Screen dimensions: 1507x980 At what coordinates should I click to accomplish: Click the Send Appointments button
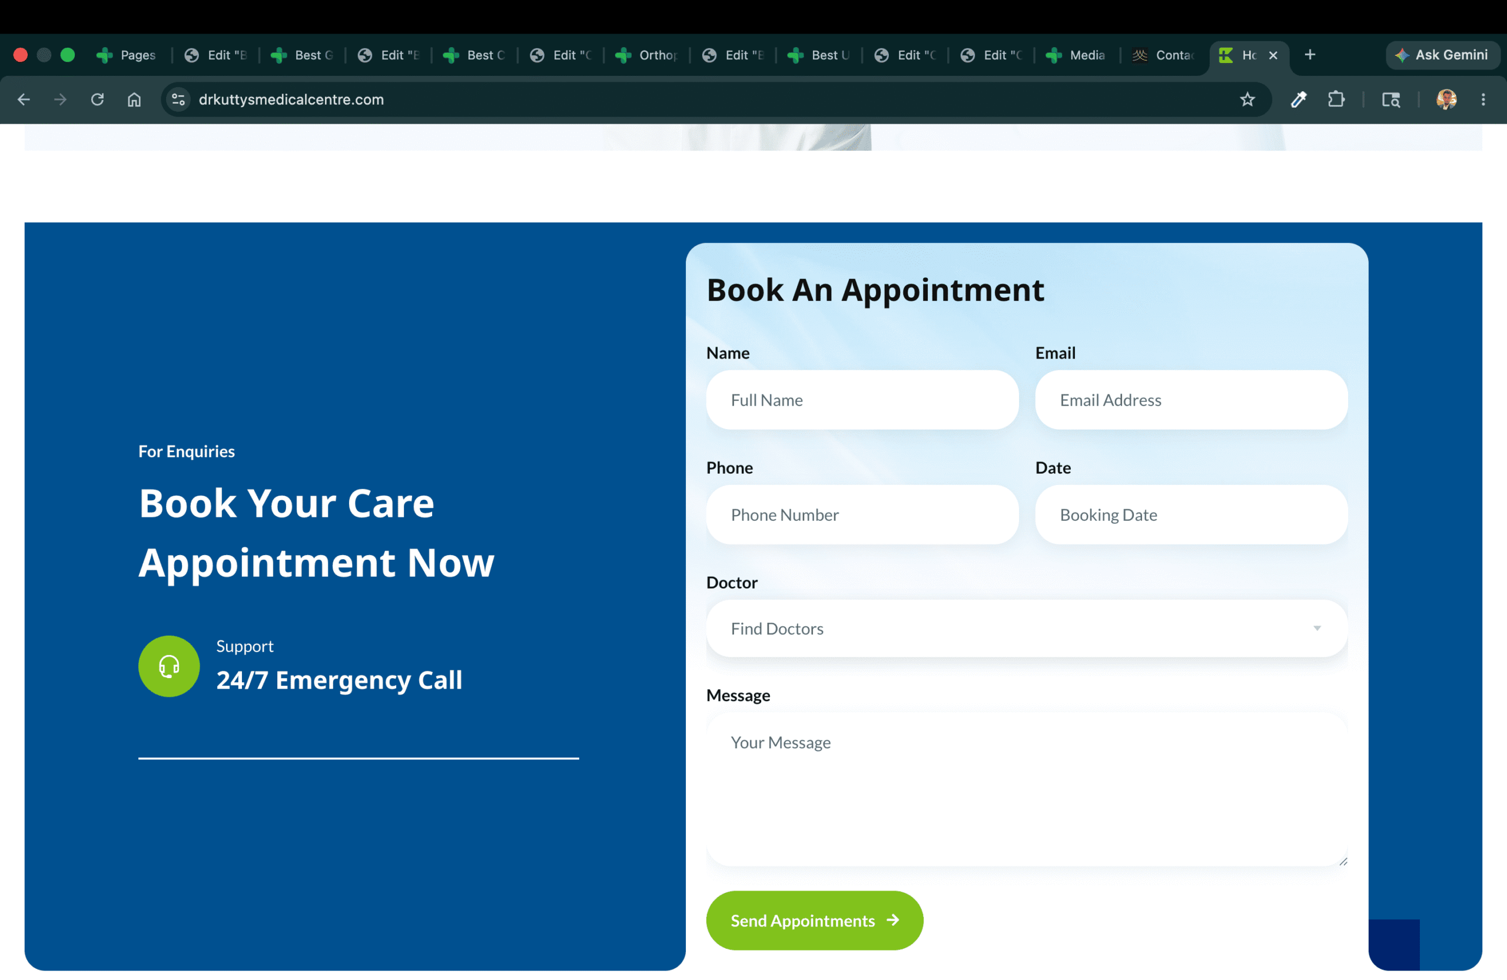coord(814,921)
